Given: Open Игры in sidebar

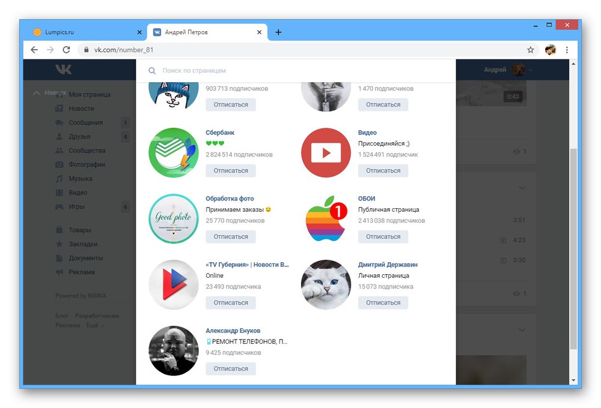Looking at the screenshot, I should pyautogui.click(x=76, y=206).
